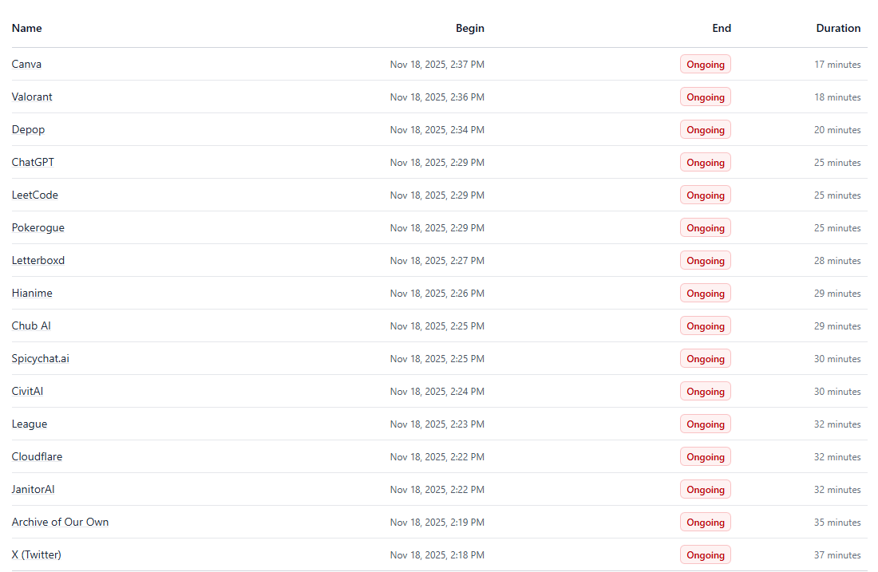Select ChatGPT's 25 minutes duration
This screenshot has width=878, height=572.
click(837, 162)
